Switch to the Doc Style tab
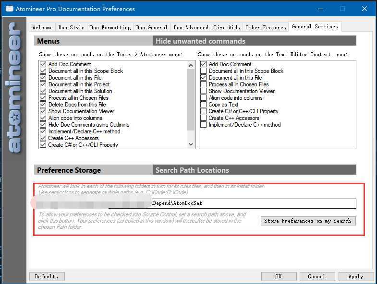 point(72,27)
